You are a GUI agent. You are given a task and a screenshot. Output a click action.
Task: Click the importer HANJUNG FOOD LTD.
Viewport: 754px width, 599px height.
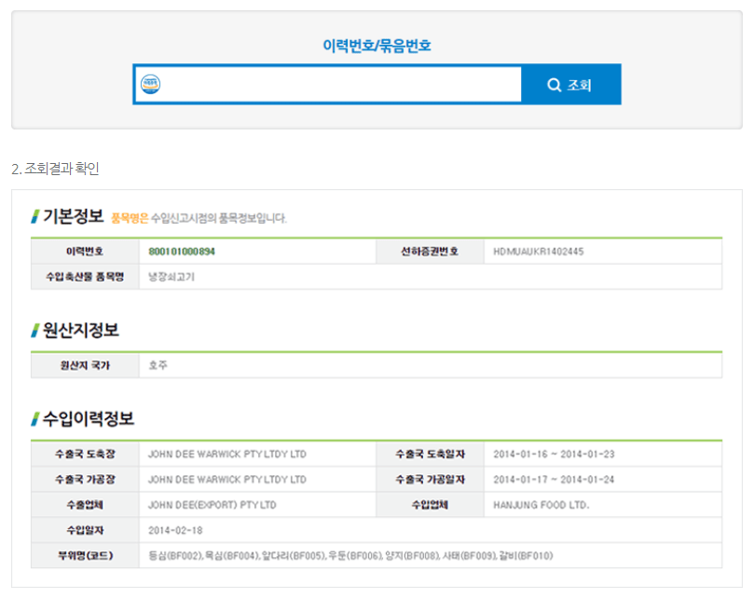point(541,505)
